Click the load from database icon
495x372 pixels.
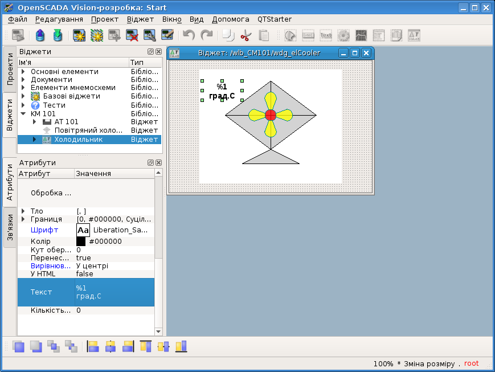pos(40,36)
